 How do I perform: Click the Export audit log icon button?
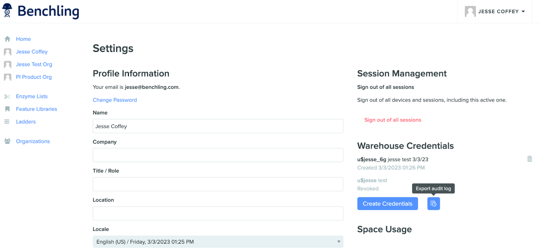[x=434, y=204]
